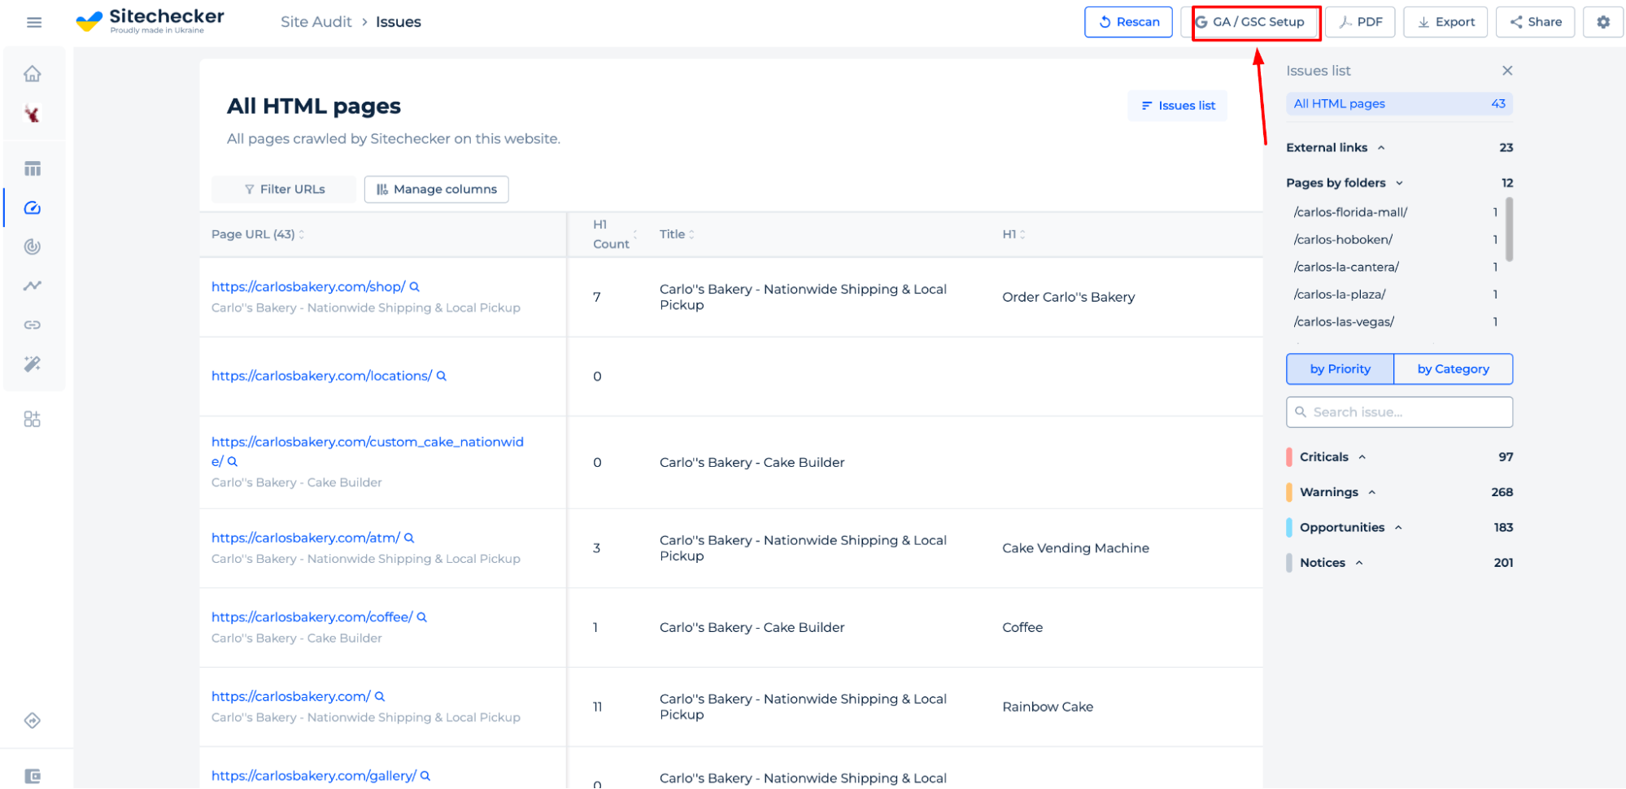Click the Search issue input field

[x=1399, y=412]
